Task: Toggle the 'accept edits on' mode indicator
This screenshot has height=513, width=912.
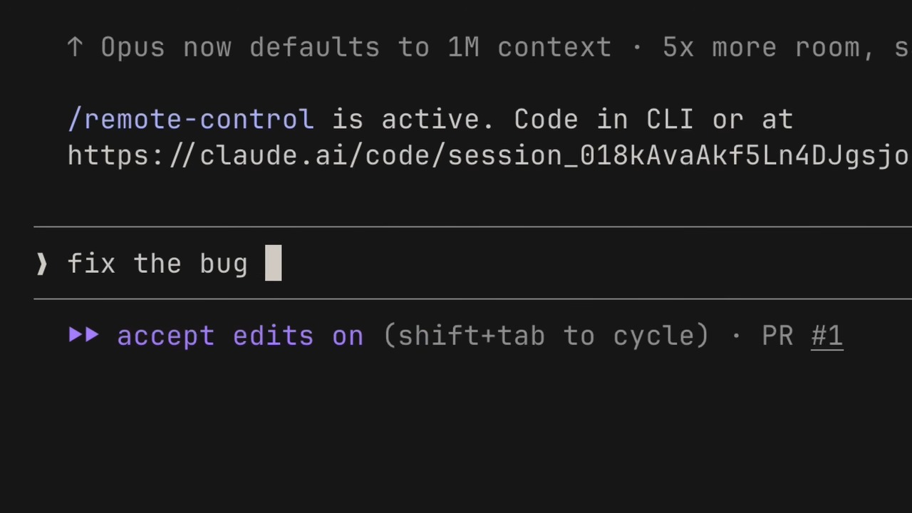Action: point(240,336)
